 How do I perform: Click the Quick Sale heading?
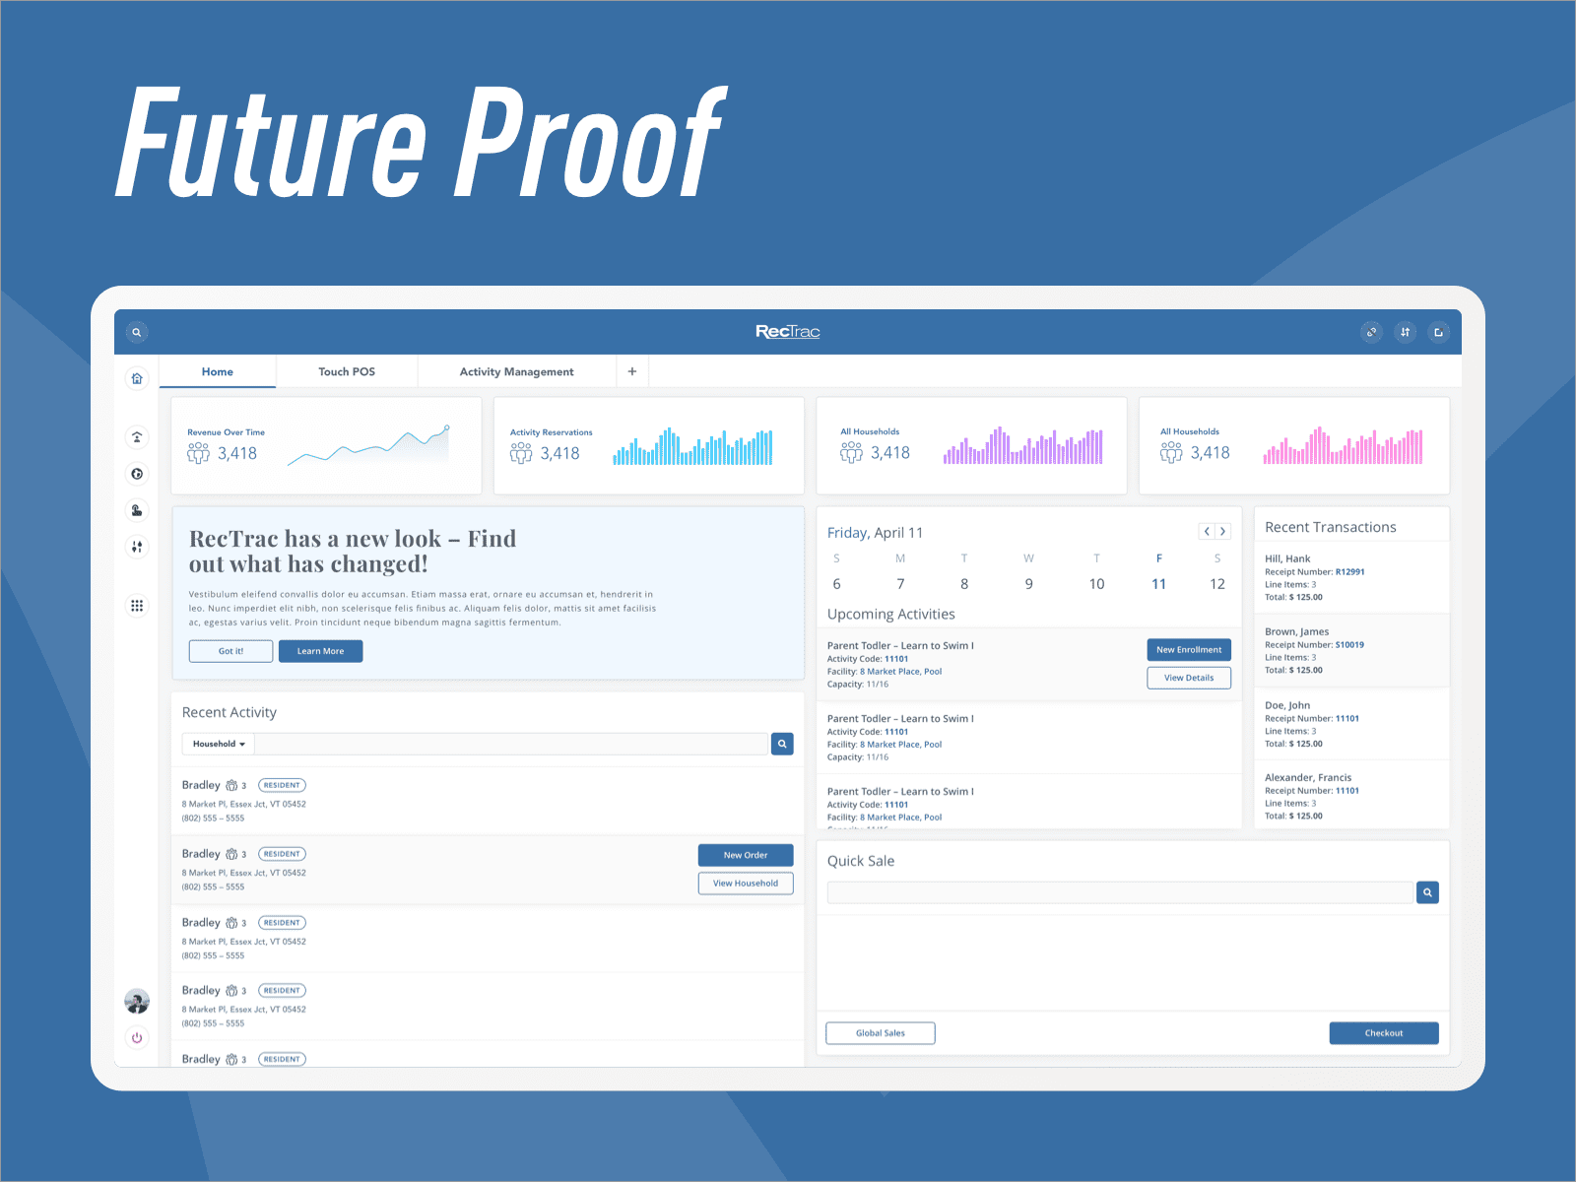pyautogui.click(x=861, y=861)
